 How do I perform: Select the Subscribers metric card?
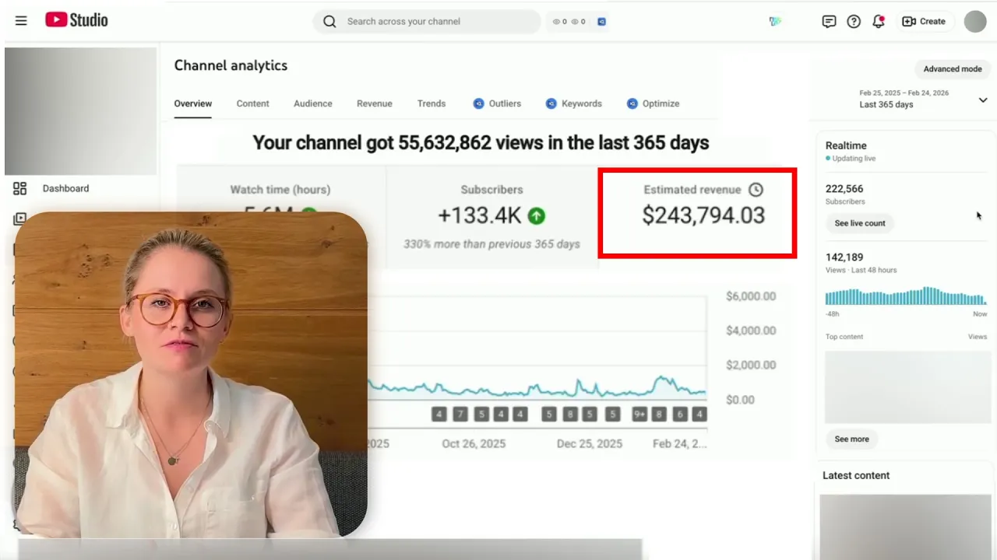coord(491,216)
